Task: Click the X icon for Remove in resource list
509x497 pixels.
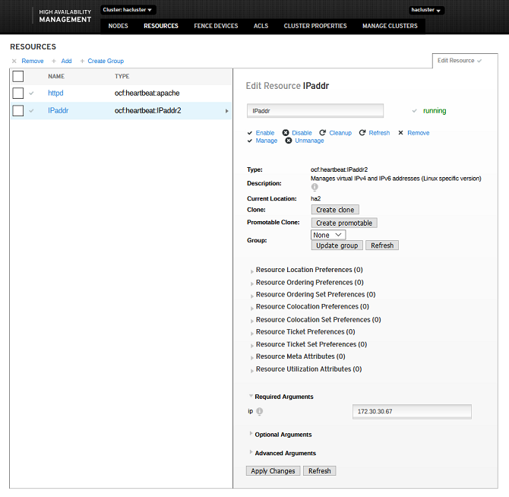Action: tap(14, 61)
